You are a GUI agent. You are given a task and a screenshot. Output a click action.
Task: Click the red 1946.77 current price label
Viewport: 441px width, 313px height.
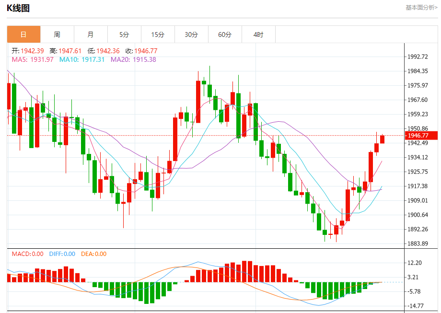(421, 136)
